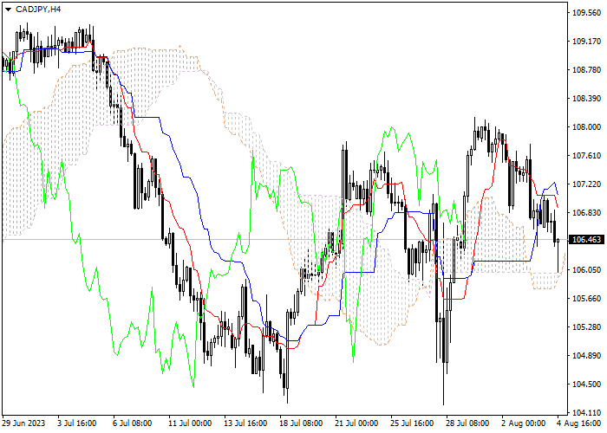Select the 107.220 price axis label
The height and width of the screenshot is (433, 607).
[x=586, y=184]
